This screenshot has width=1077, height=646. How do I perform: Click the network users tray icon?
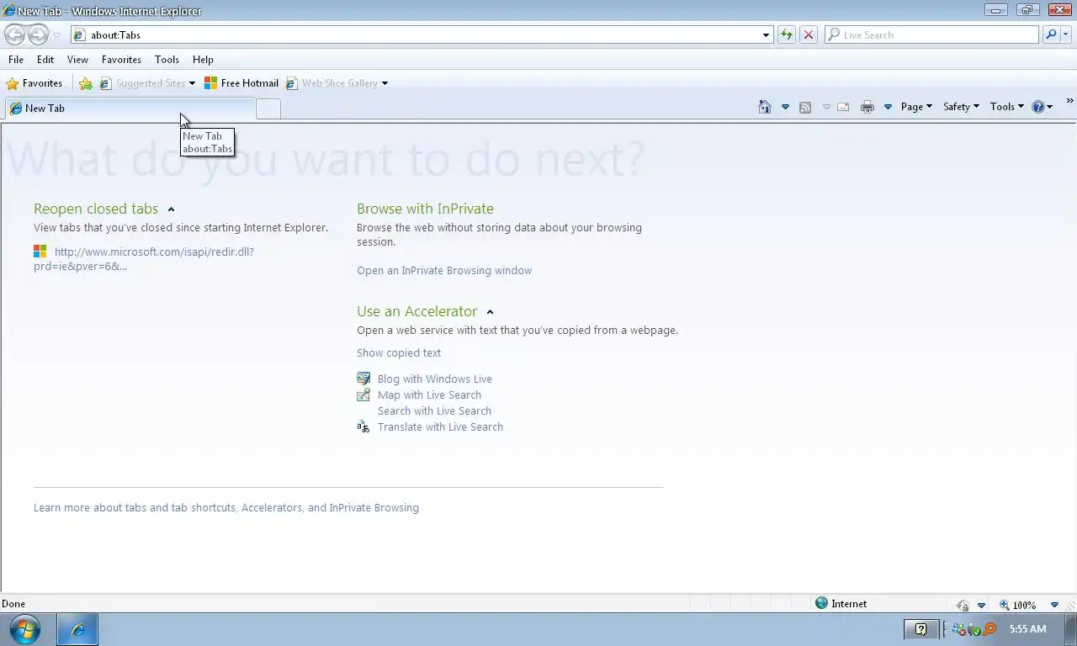tap(959, 629)
